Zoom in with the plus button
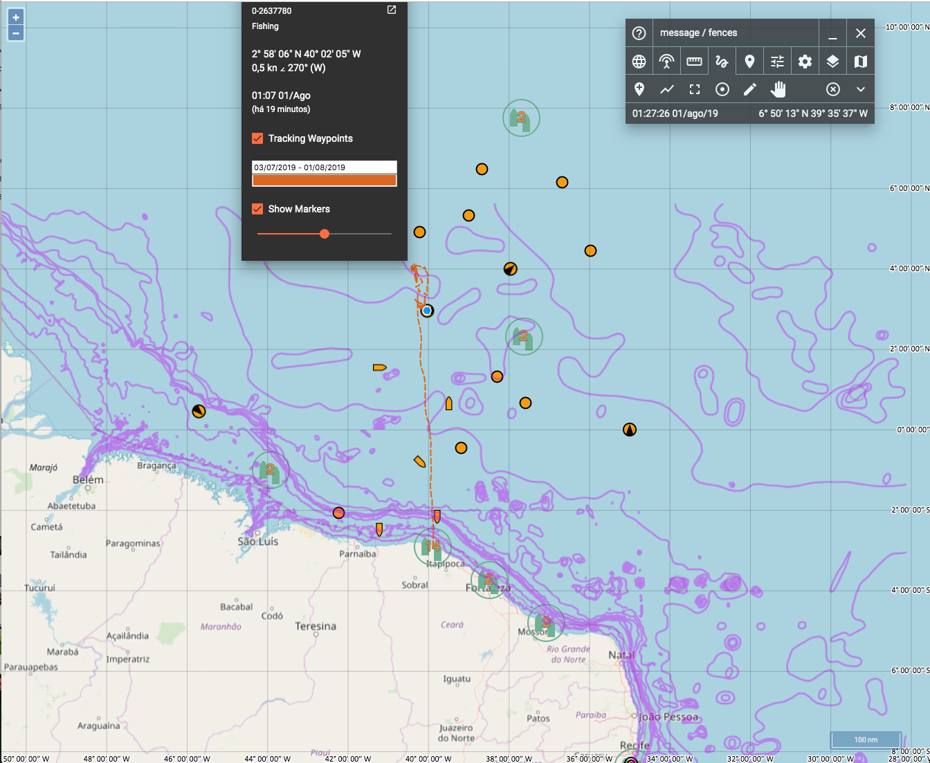Image resolution: width=930 pixels, height=763 pixels. pyautogui.click(x=16, y=17)
